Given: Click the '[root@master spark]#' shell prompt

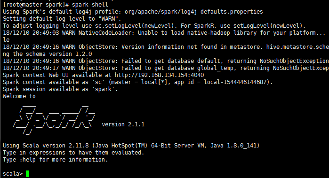Looking at the screenshot, I should [x=36, y=4].
